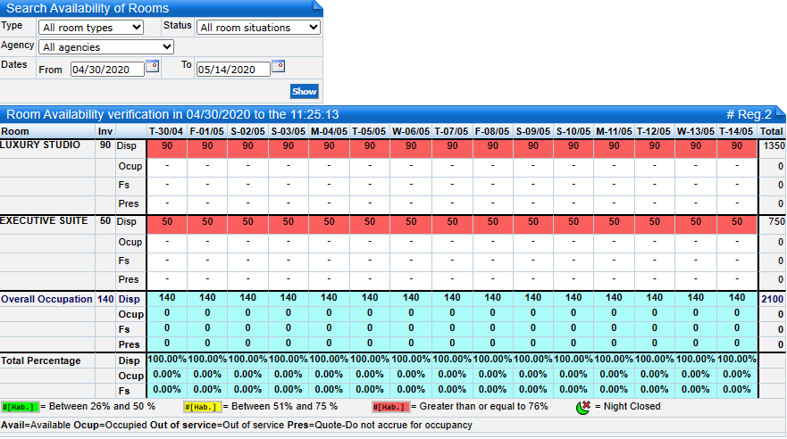Click the Inv column header
This screenshot has height=439, width=787.
tap(105, 131)
